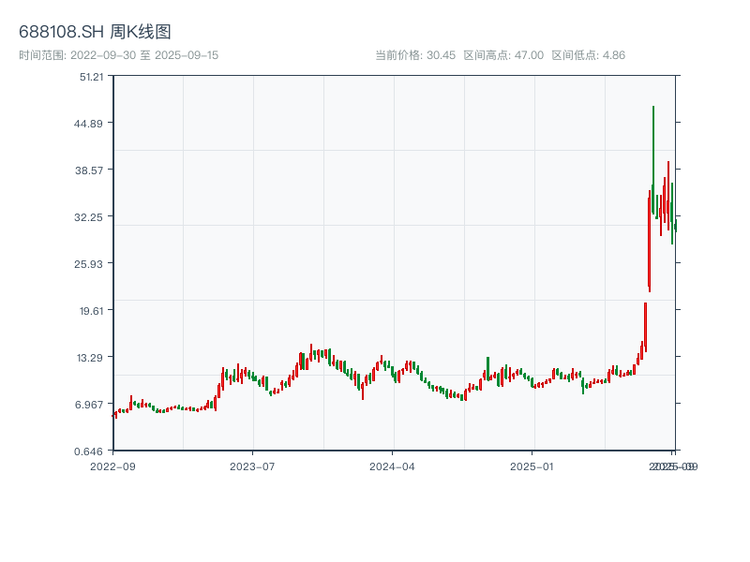Click the 25.93 y-axis label
The width and height of the screenshot is (750, 562).
[x=88, y=264]
